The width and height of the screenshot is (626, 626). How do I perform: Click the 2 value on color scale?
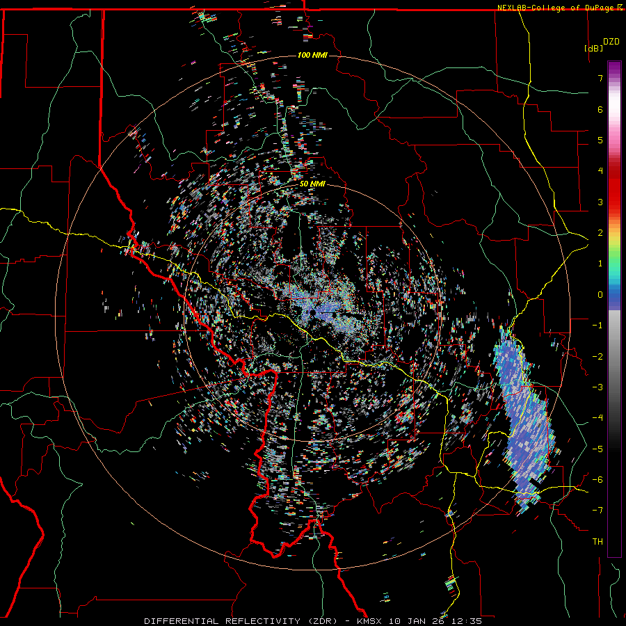tap(600, 233)
